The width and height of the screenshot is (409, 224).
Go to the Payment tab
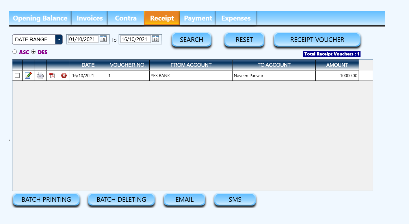198,18
